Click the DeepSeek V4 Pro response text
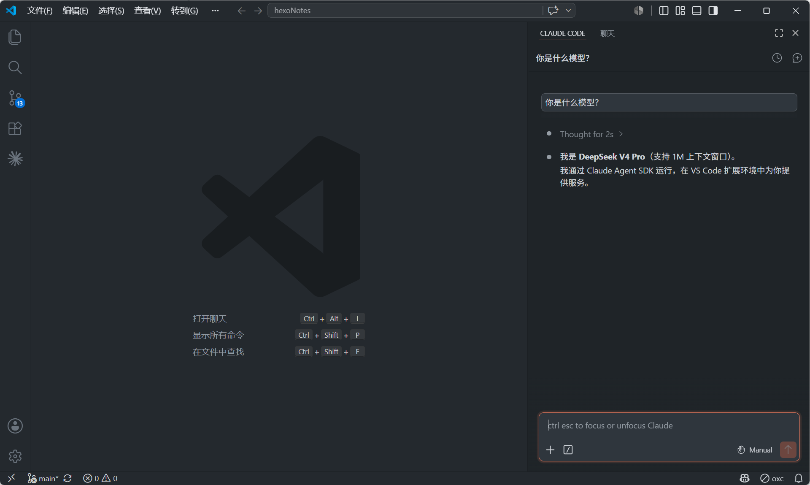The height and width of the screenshot is (485, 810). (612, 157)
